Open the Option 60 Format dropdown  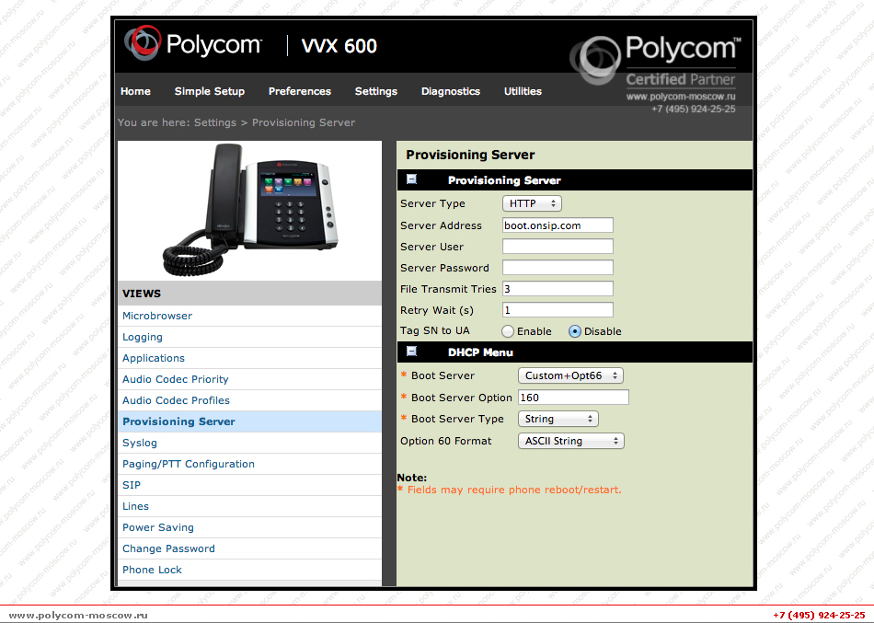[x=571, y=441]
